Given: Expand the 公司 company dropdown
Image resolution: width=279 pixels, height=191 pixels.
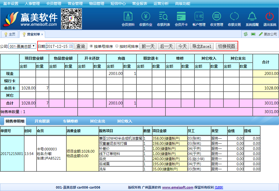Looking at the screenshot, I should point(22,46).
